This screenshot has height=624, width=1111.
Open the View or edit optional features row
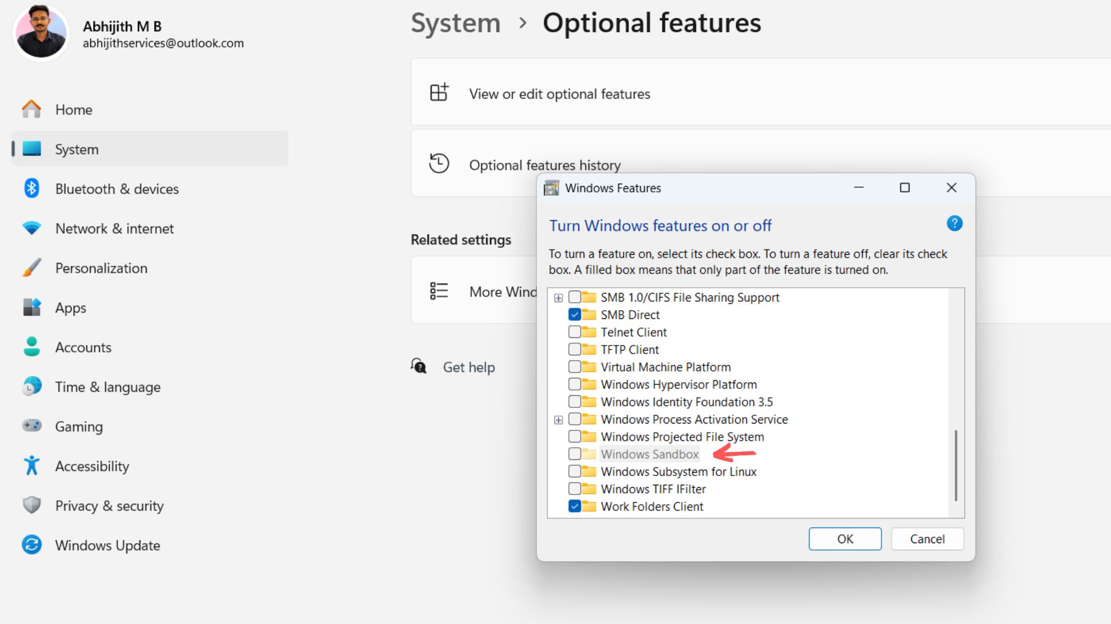[559, 94]
